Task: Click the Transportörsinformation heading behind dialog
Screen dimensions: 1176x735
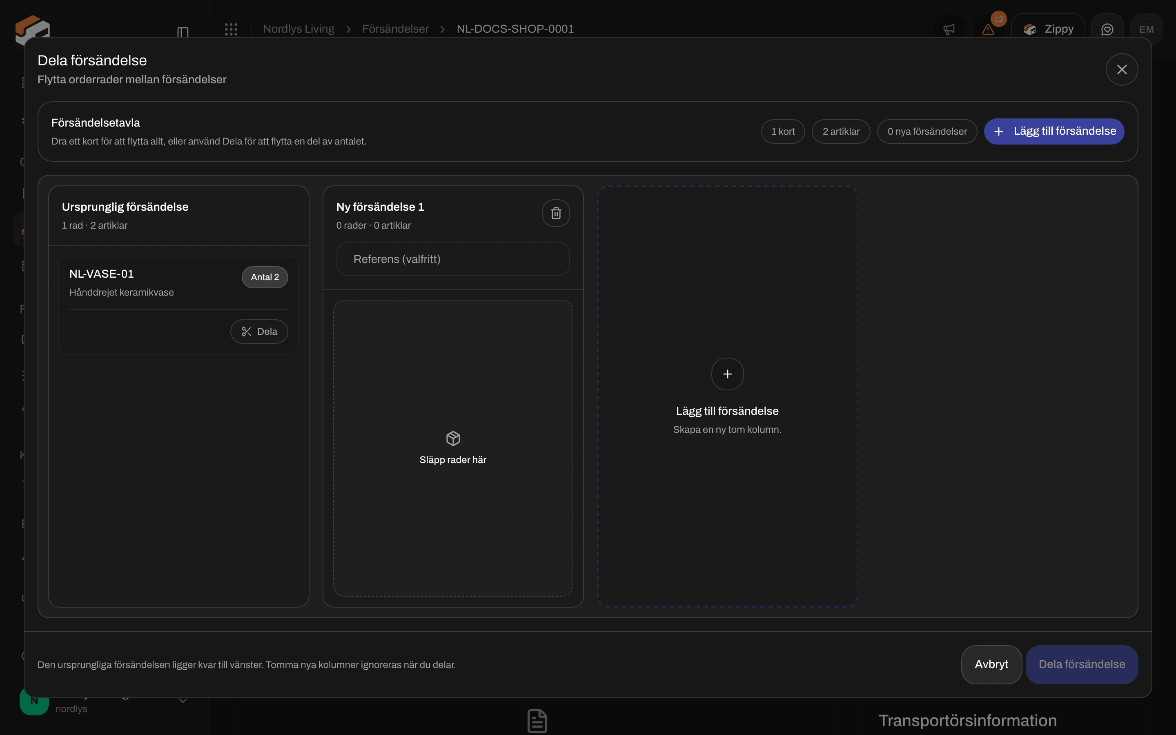Action: tap(967, 720)
